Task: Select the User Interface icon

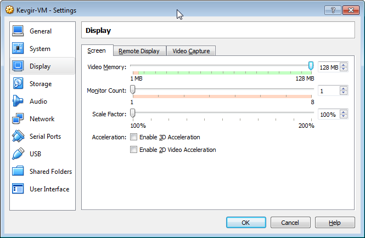Action: [x=18, y=189]
